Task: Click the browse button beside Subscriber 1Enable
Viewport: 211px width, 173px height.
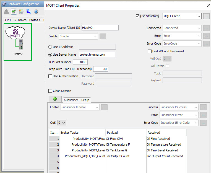Action: coord(104,107)
